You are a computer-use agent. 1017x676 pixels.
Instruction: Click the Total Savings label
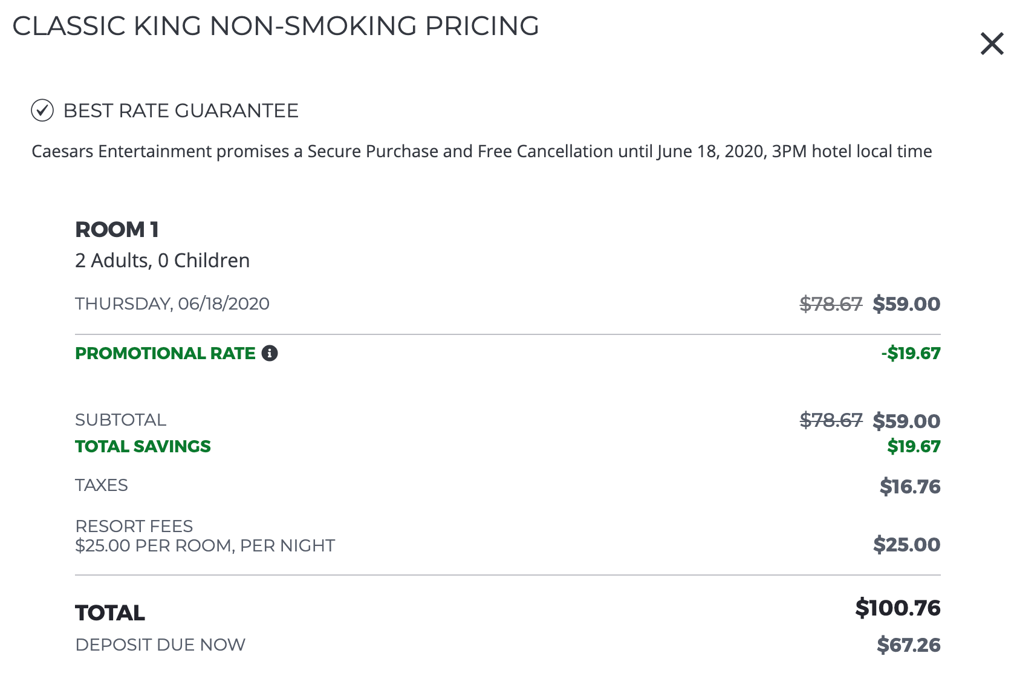143,446
